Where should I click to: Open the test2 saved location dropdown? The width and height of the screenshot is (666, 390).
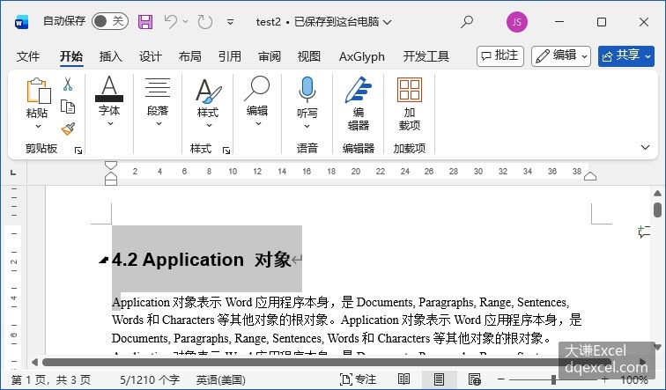click(387, 22)
